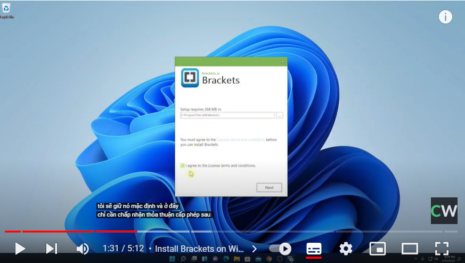This screenshot has height=263, width=465.
Task: Open the video info card icon
Action: click(x=445, y=17)
